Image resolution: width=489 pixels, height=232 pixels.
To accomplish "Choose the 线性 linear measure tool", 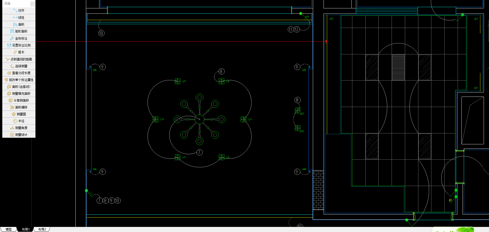I will coord(19,18).
